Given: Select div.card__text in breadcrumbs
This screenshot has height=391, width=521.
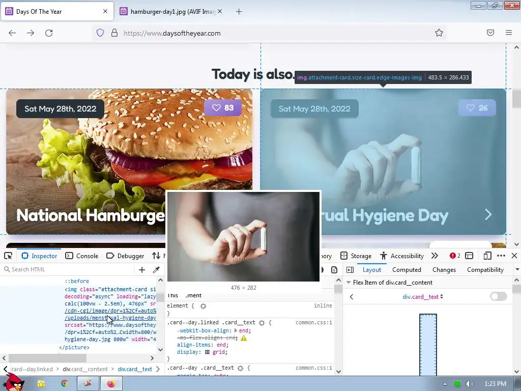Looking at the screenshot, I should point(135,369).
